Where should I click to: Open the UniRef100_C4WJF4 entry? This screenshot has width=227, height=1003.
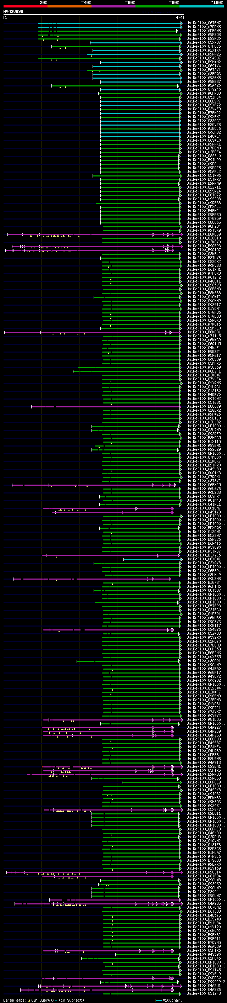tap(203, 348)
